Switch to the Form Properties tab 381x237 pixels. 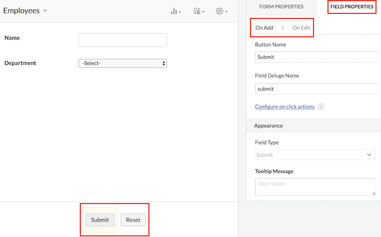pos(282,7)
